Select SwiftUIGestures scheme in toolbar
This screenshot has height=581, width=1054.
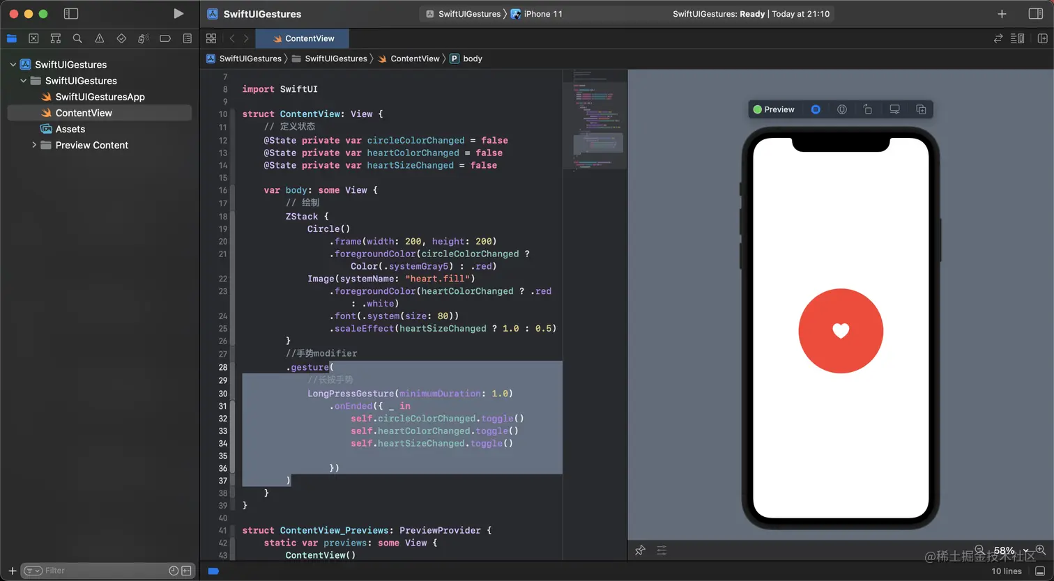pos(464,14)
